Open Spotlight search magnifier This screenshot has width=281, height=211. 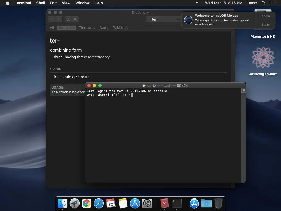point(263,3)
